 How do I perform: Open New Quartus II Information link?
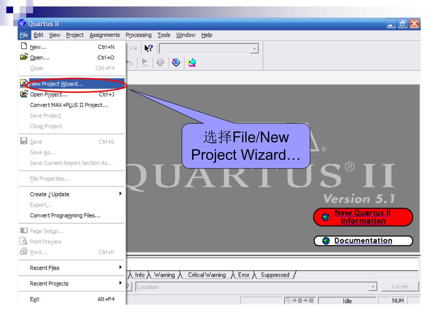[363, 217]
